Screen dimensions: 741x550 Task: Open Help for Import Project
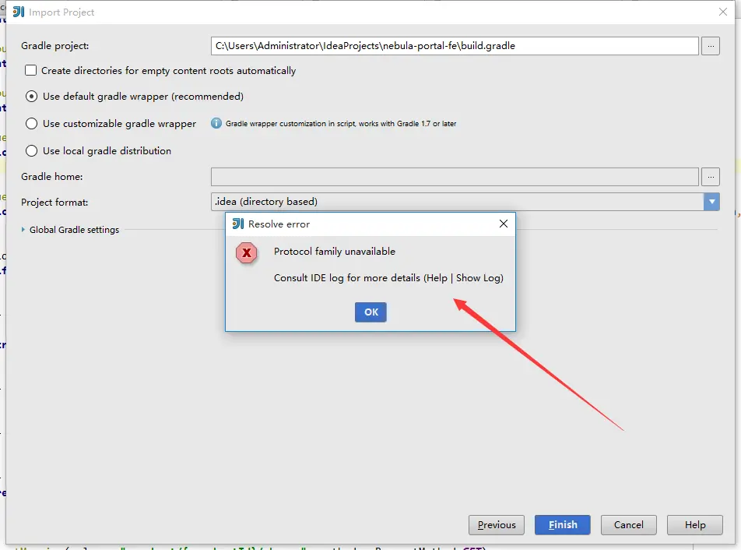[694, 525]
